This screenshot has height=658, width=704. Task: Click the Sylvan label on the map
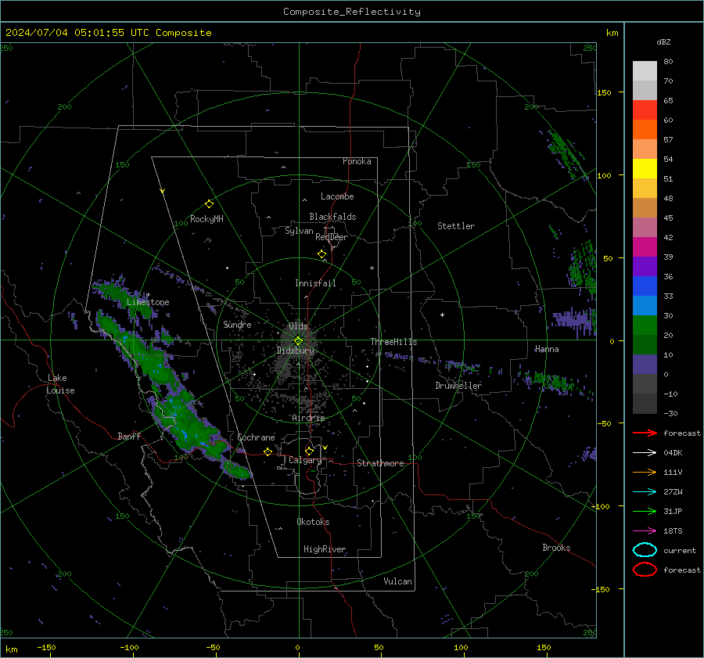[299, 231]
